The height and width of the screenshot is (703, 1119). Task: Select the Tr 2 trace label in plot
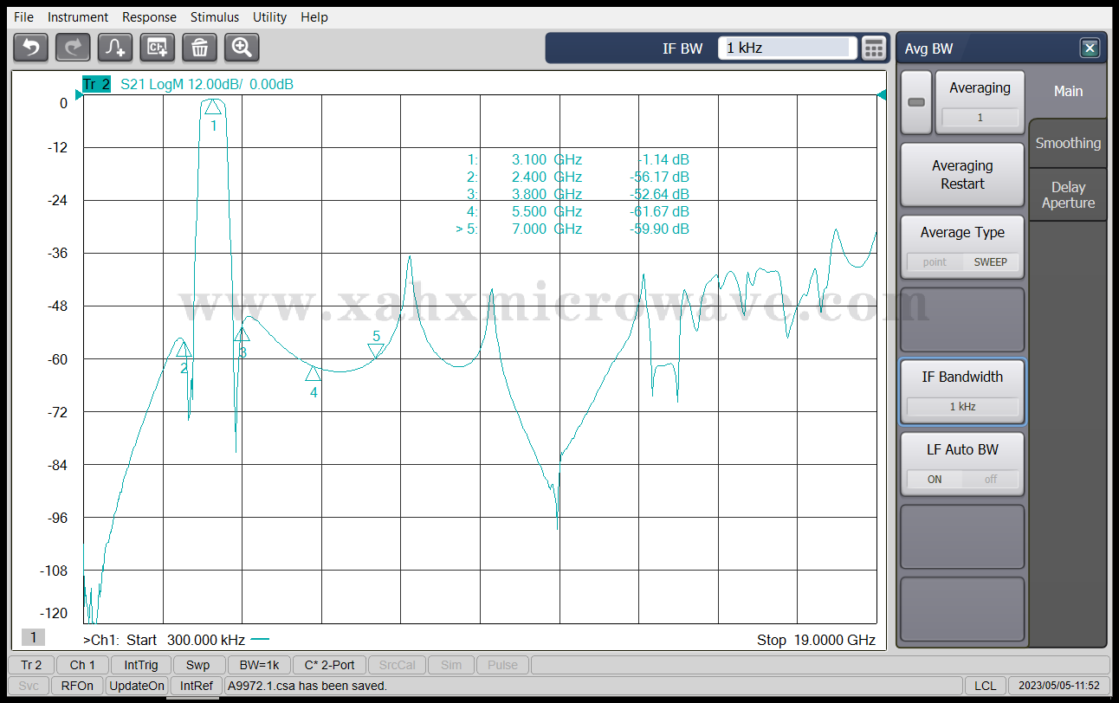tap(96, 84)
